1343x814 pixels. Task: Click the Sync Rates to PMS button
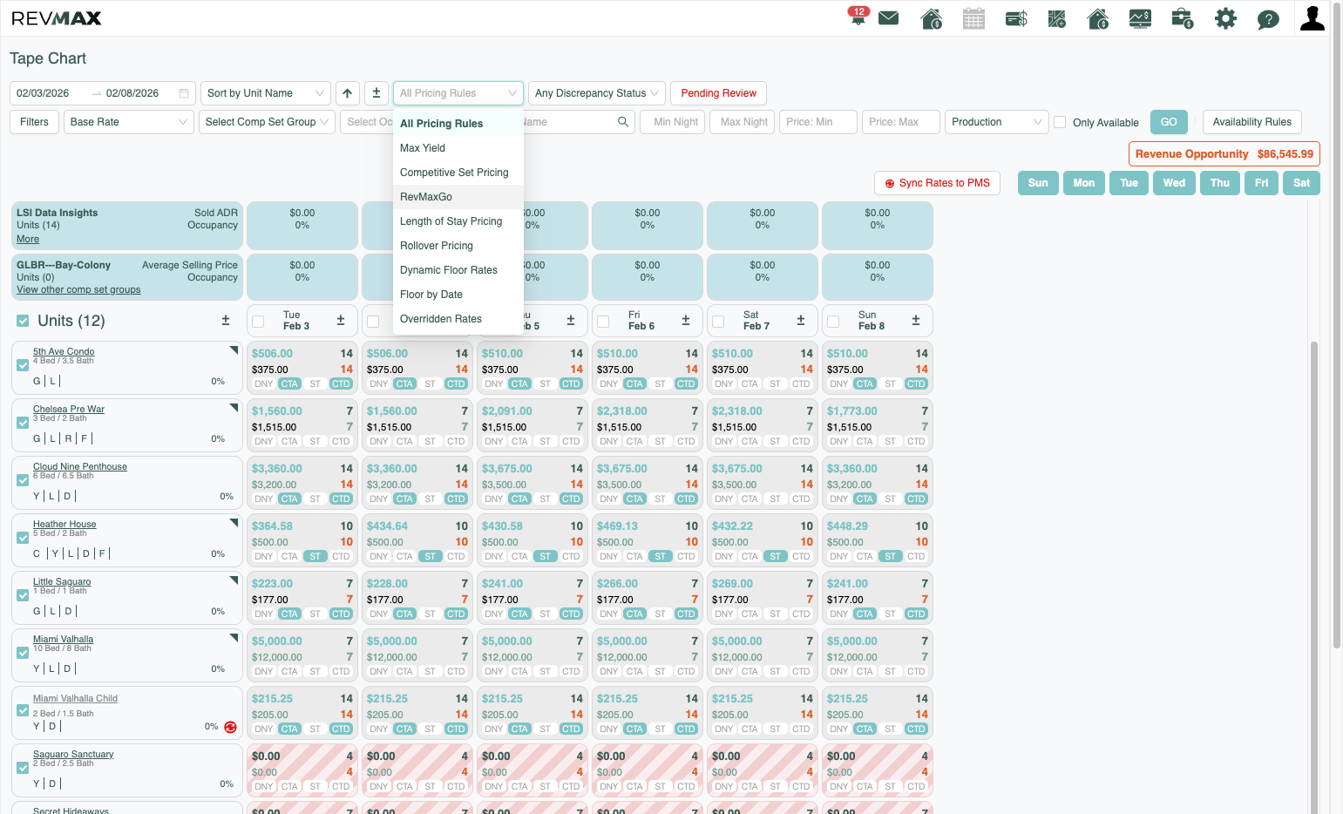tap(937, 183)
